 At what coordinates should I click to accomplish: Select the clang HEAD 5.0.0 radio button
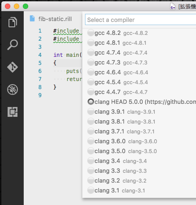(91, 102)
